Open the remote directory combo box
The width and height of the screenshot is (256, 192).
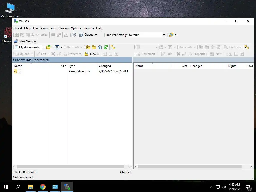click(147, 47)
